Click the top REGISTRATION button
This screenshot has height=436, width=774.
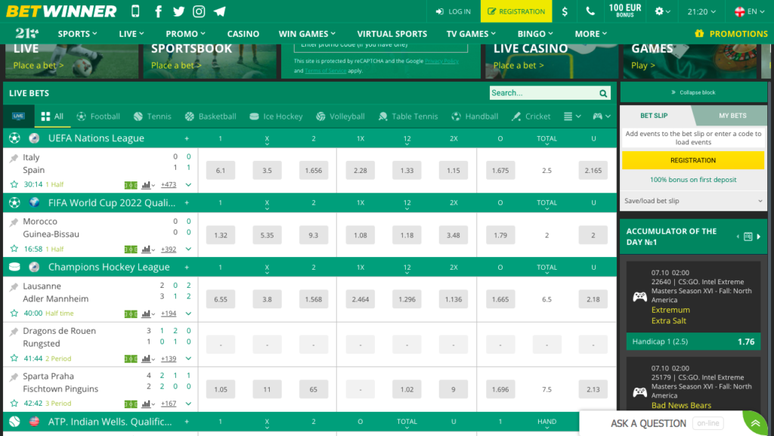(516, 11)
